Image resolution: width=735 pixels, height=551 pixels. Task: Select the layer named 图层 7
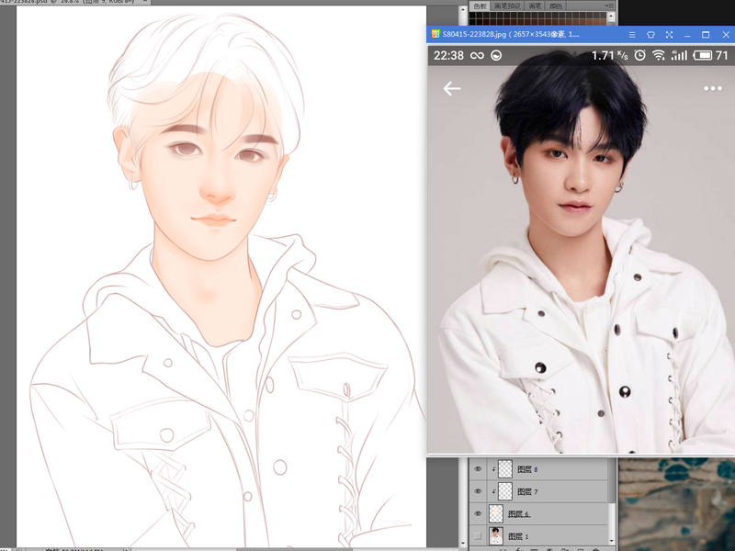tap(527, 491)
